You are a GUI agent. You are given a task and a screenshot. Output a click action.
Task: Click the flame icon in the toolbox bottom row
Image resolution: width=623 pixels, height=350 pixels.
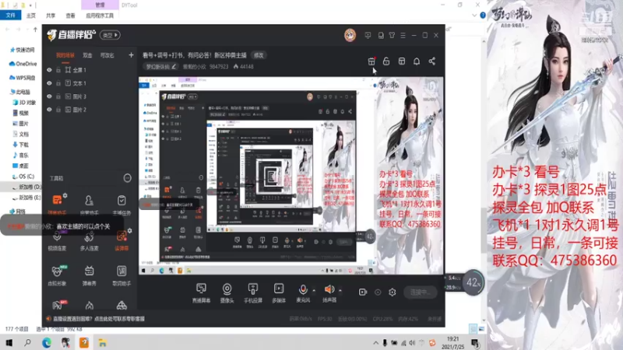point(89,305)
